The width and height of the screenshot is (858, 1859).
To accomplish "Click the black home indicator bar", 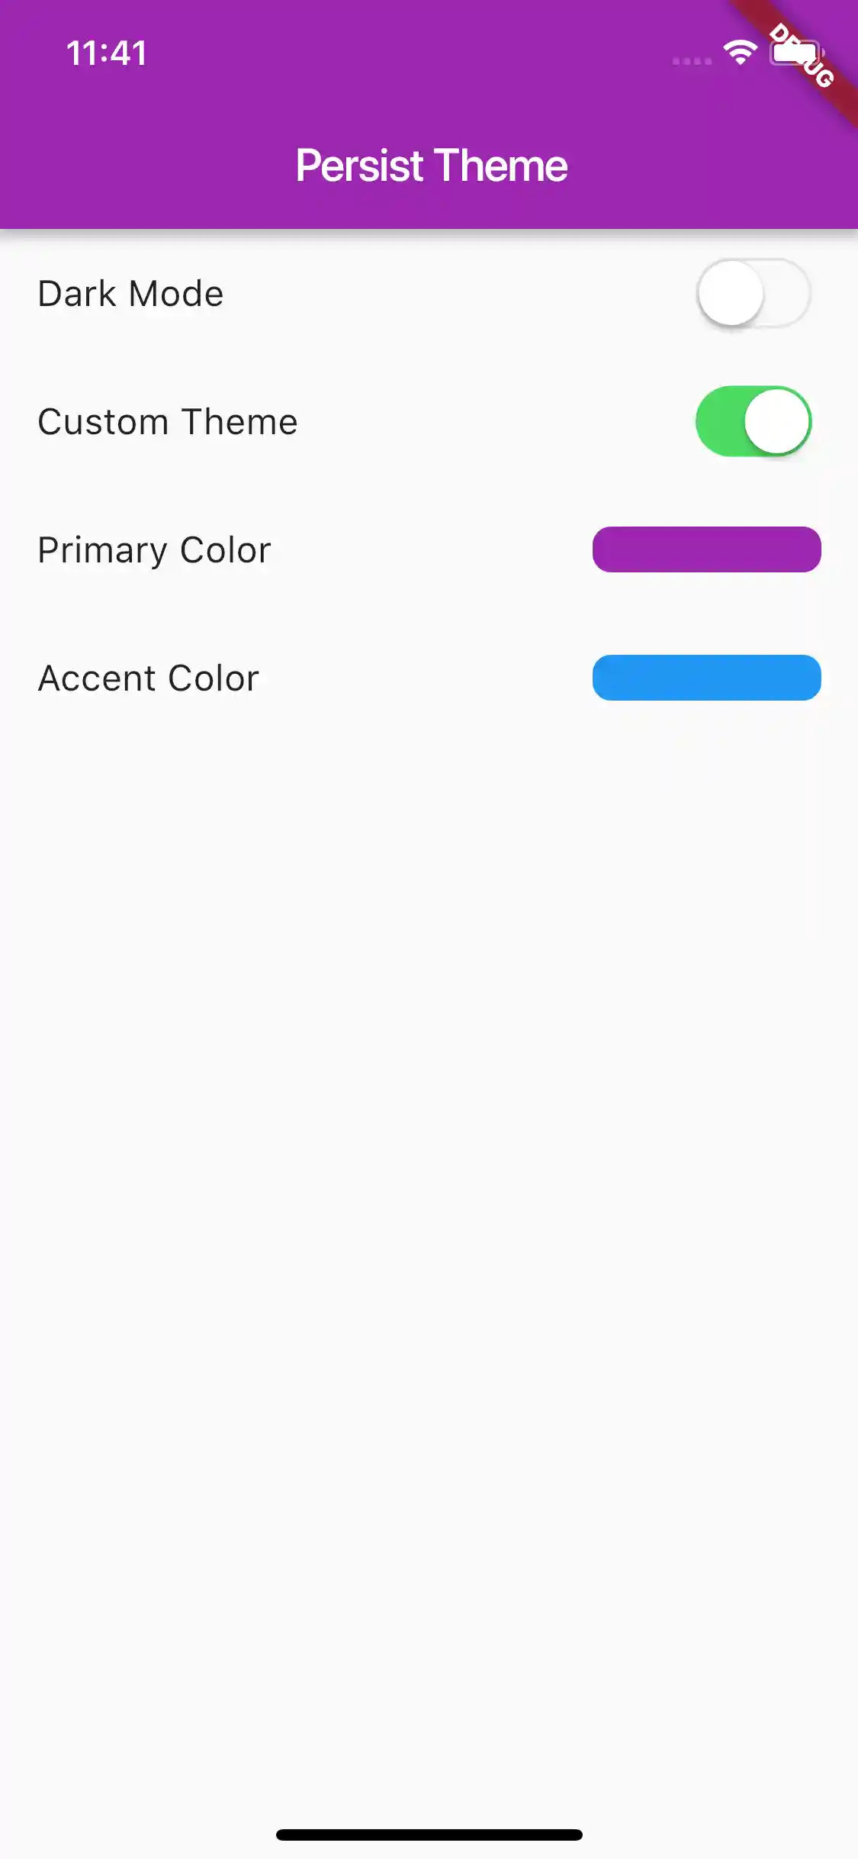I will pyautogui.click(x=429, y=1835).
